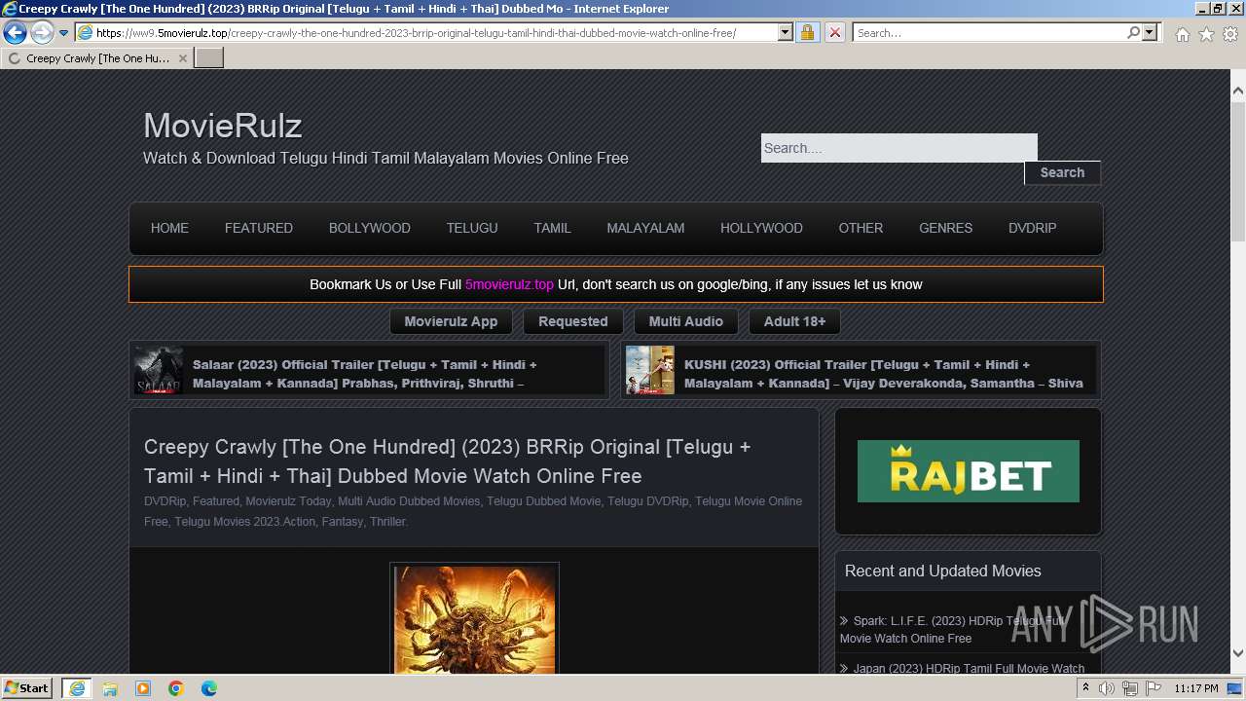Open a new blank tab

209,58
